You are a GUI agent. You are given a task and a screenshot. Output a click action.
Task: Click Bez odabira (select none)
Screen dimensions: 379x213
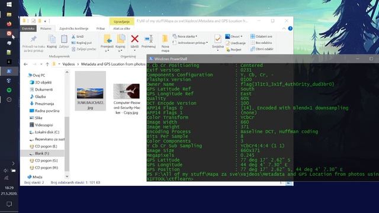click(261, 43)
